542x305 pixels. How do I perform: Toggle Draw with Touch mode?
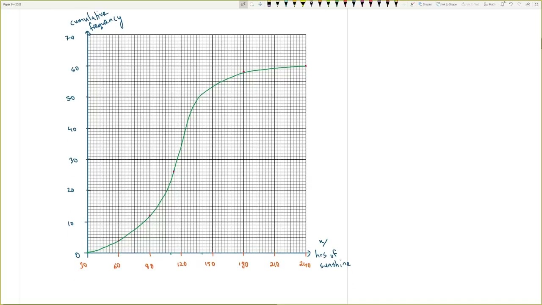[x=412, y=4]
